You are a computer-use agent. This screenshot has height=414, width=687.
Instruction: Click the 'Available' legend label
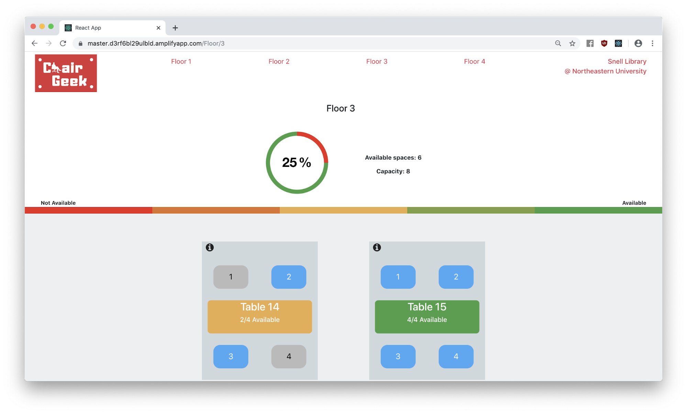point(634,203)
